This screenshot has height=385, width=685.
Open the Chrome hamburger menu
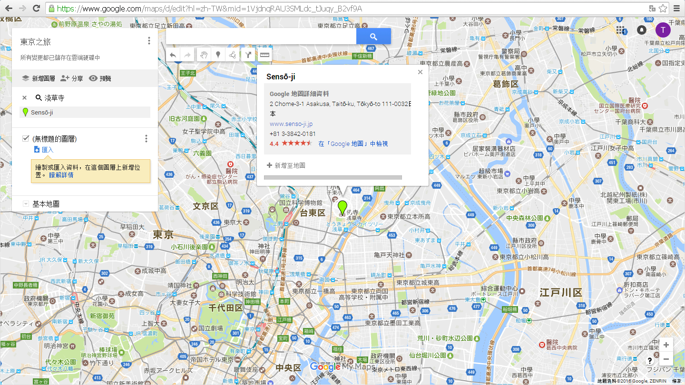[676, 8]
